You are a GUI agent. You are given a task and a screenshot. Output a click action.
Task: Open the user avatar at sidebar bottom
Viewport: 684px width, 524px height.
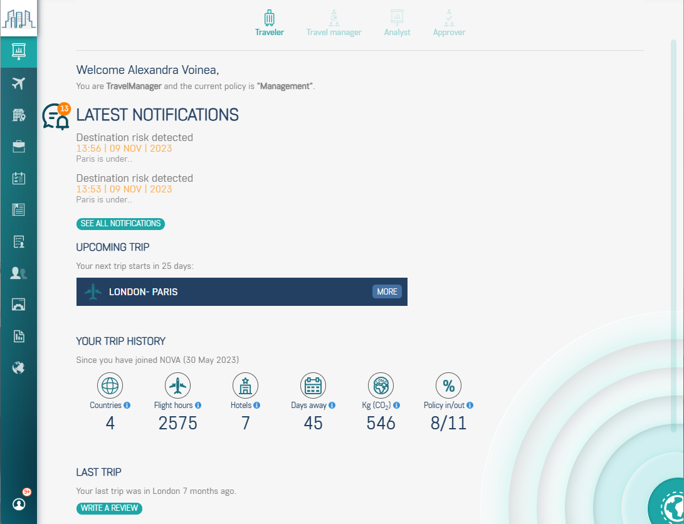[19, 504]
